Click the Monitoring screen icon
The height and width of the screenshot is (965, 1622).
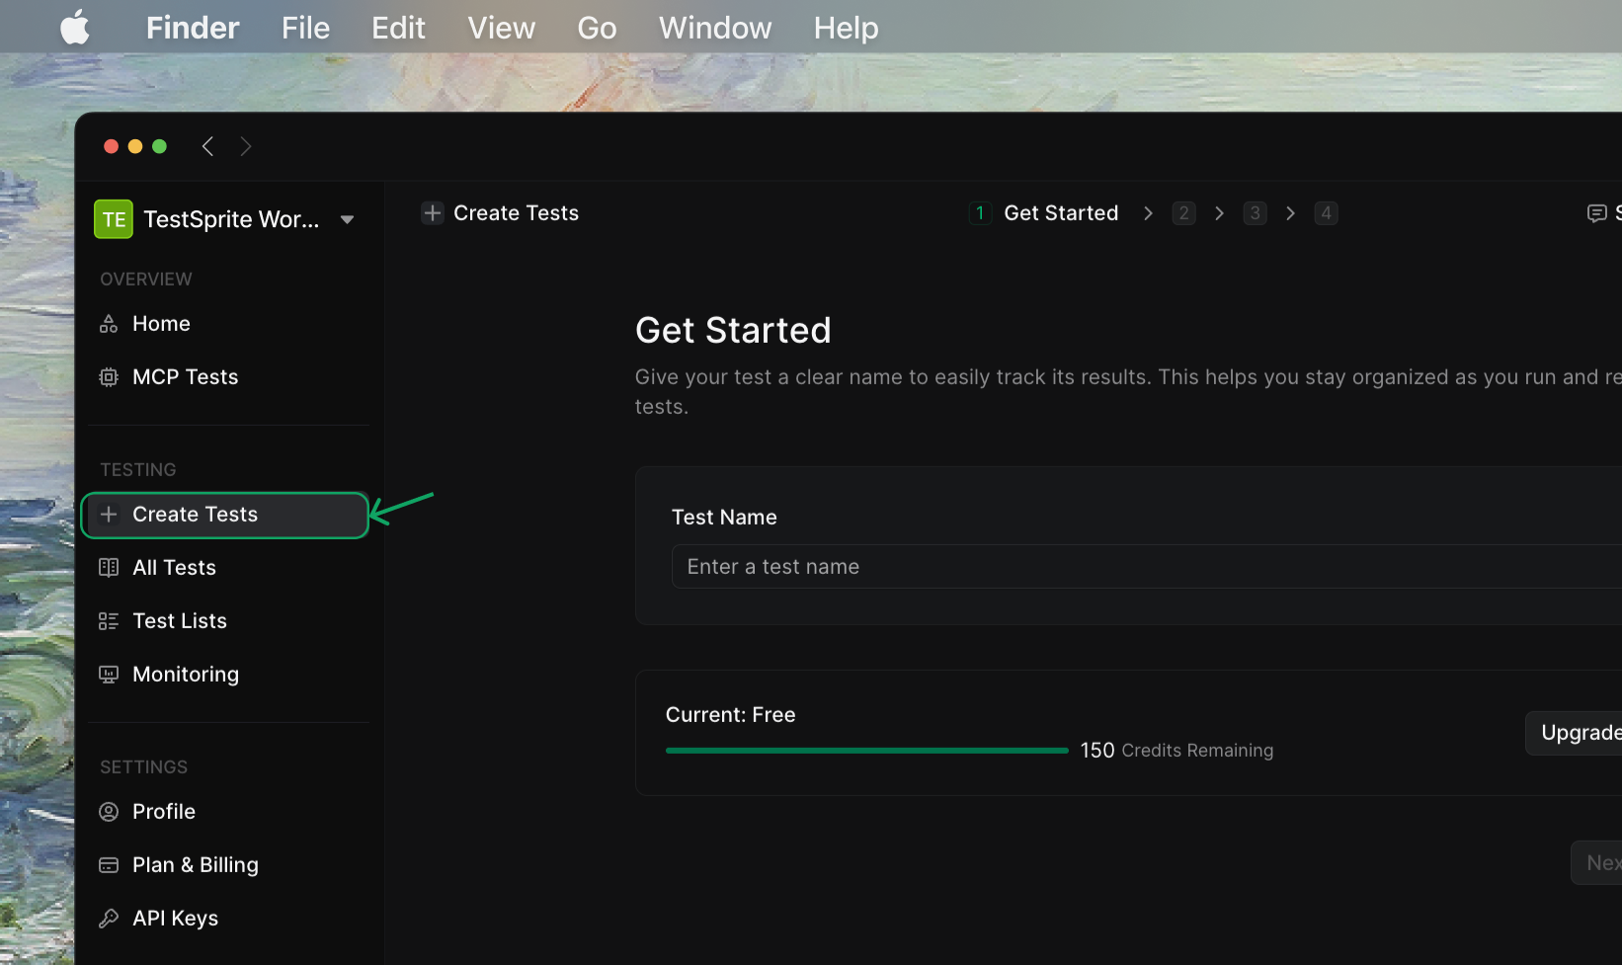point(109,675)
